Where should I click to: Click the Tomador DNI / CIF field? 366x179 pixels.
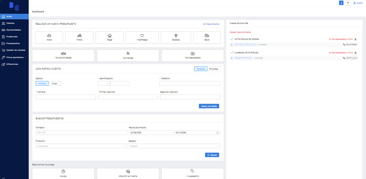click(x=81, y=132)
